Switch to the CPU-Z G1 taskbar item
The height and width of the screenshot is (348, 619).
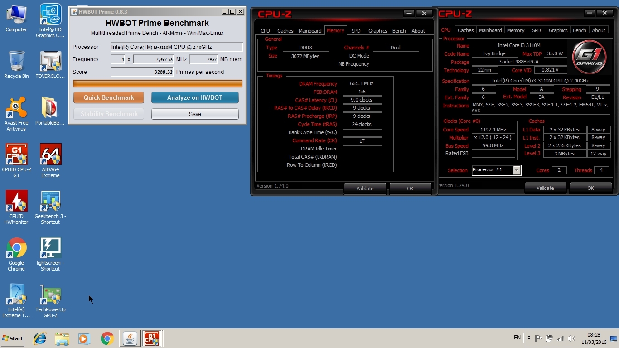click(x=151, y=338)
